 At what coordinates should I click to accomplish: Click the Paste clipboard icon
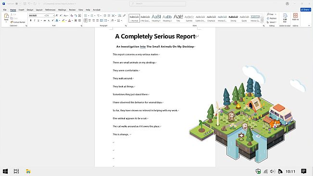point(6,15)
